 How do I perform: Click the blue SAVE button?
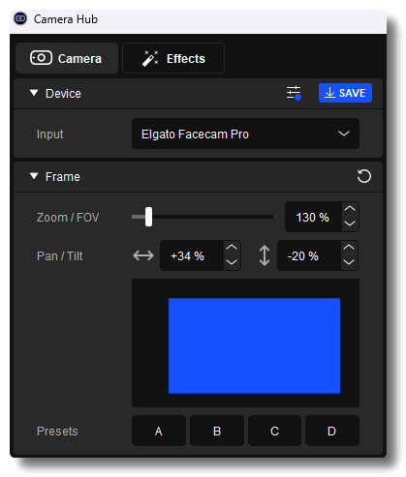[345, 93]
